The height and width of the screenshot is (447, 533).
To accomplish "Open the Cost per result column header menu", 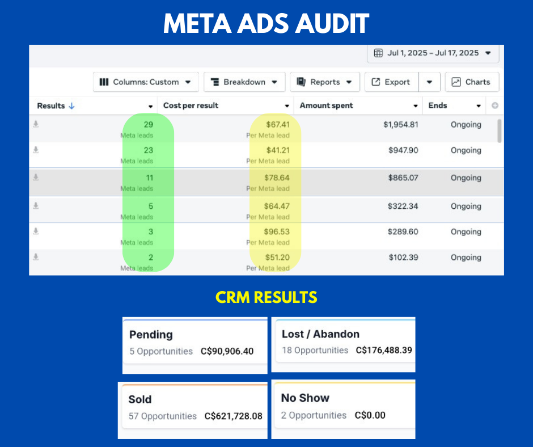I will (287, 106).
